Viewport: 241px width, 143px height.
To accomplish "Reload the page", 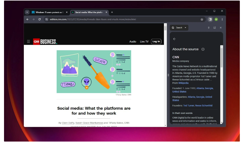I will pos(39,20).
